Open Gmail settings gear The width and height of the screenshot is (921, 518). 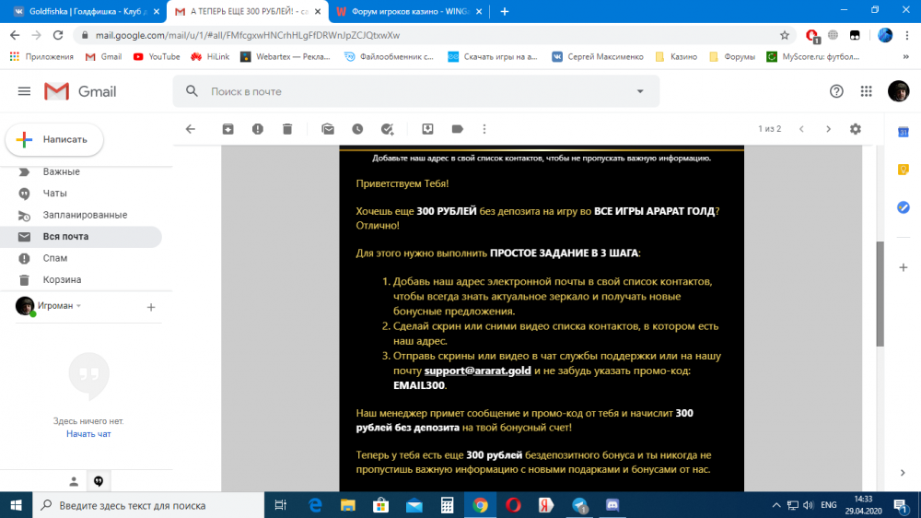[x=856, y=129]
